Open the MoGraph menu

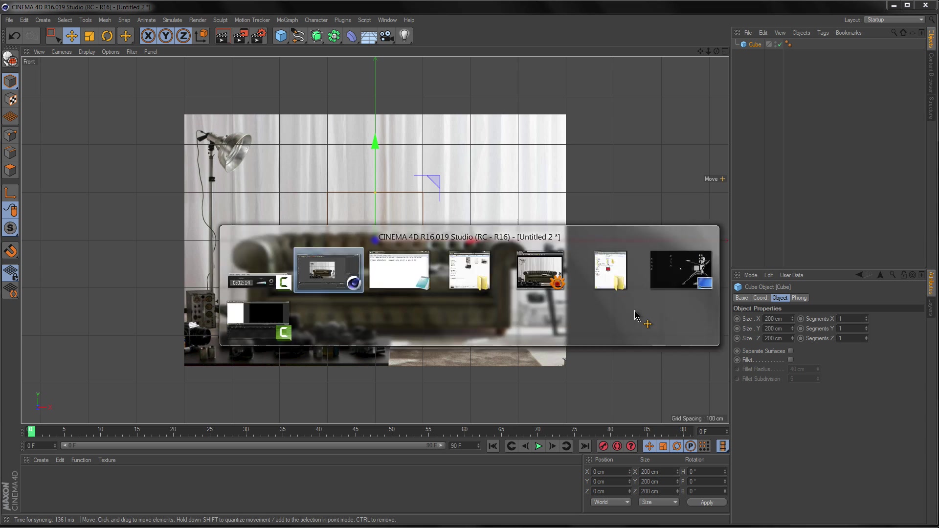(287, 20)
